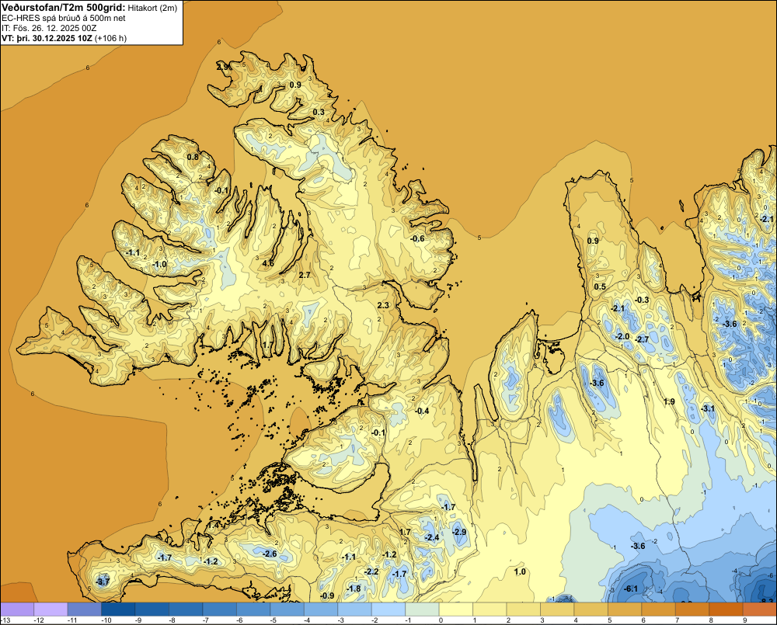Viewport: 777px width, 625px height.
Task: Click the '-2.9' temperature value on the map
Action: (459, 532)
